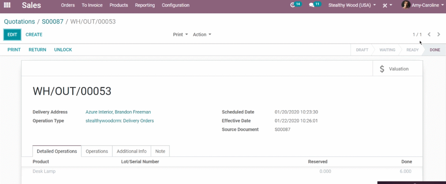Click Amy-Caroline's user avatar
The height and width of the screenshot is (184, 446).
pos(406,5)
